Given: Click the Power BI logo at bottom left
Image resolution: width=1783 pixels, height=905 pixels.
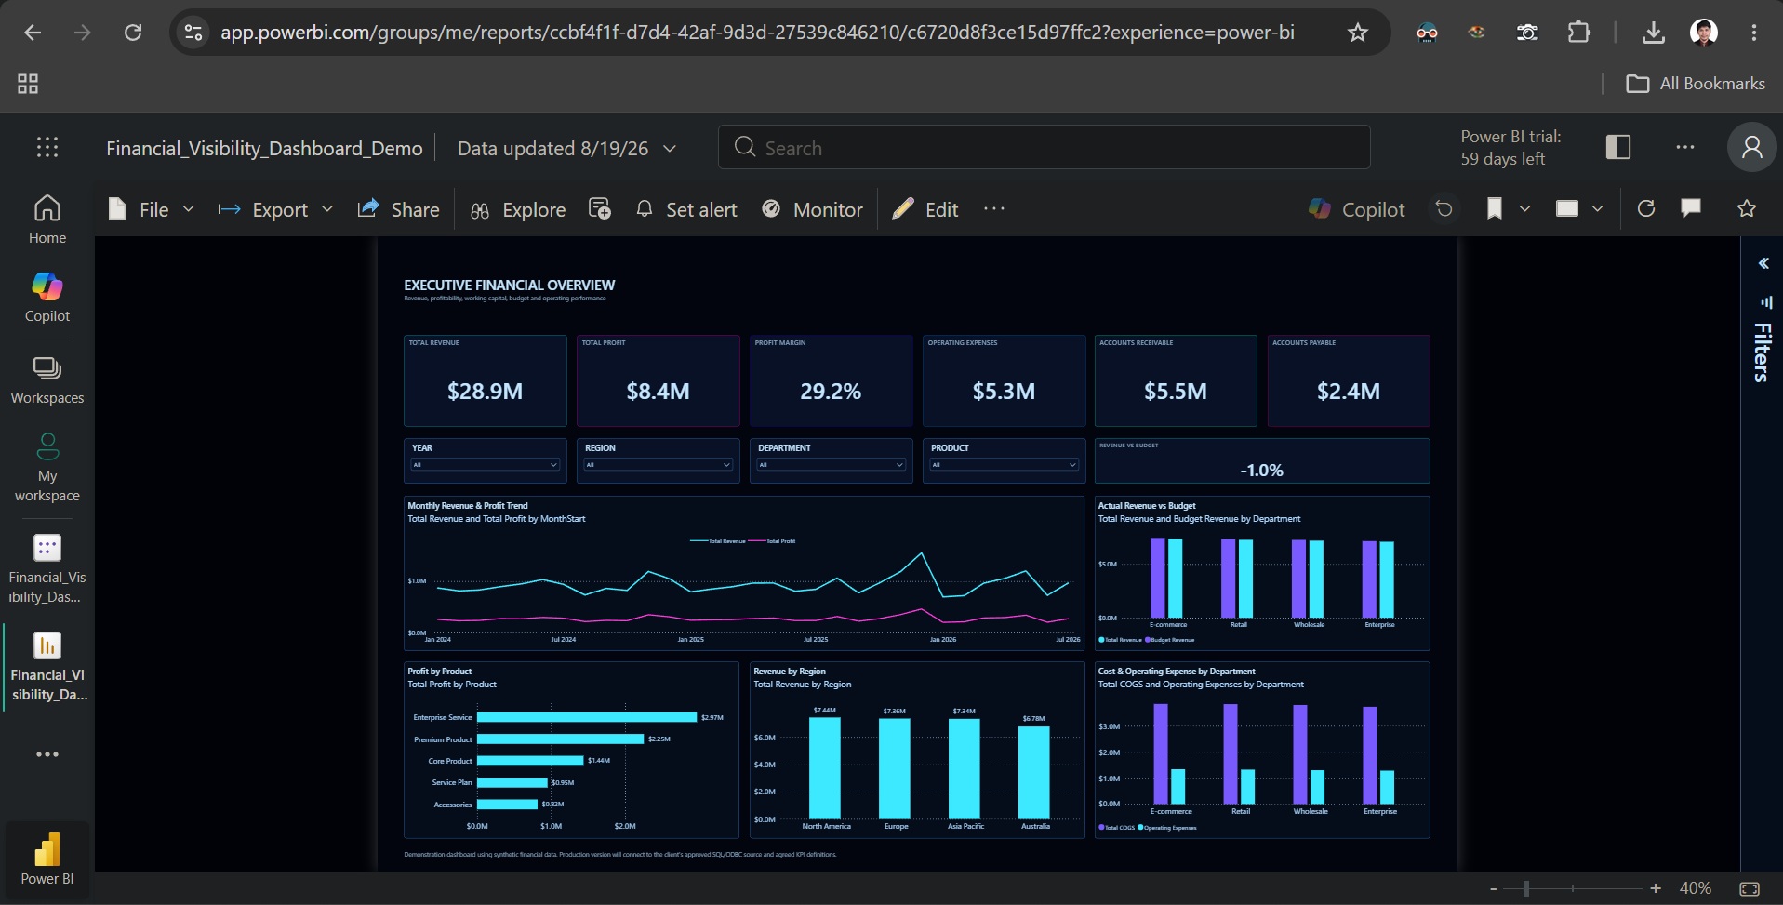Looking at the screenshot, I should click(47, 859).
